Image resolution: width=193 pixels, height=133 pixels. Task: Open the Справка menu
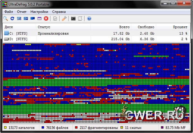tap(59, 12)
